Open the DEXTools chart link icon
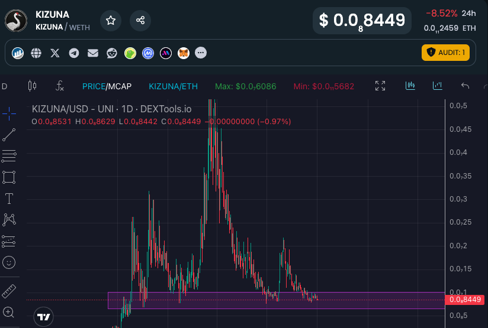The width and height of the screenshot is (488, 328). point(18,53)
